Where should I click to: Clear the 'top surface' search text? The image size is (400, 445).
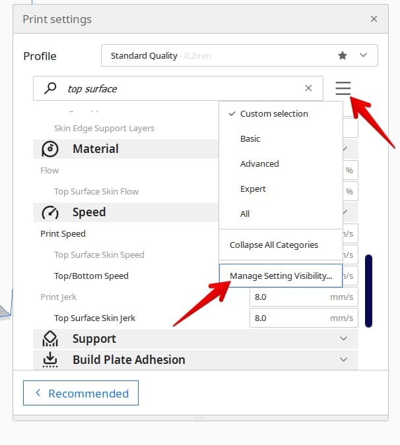click(308, 88)
